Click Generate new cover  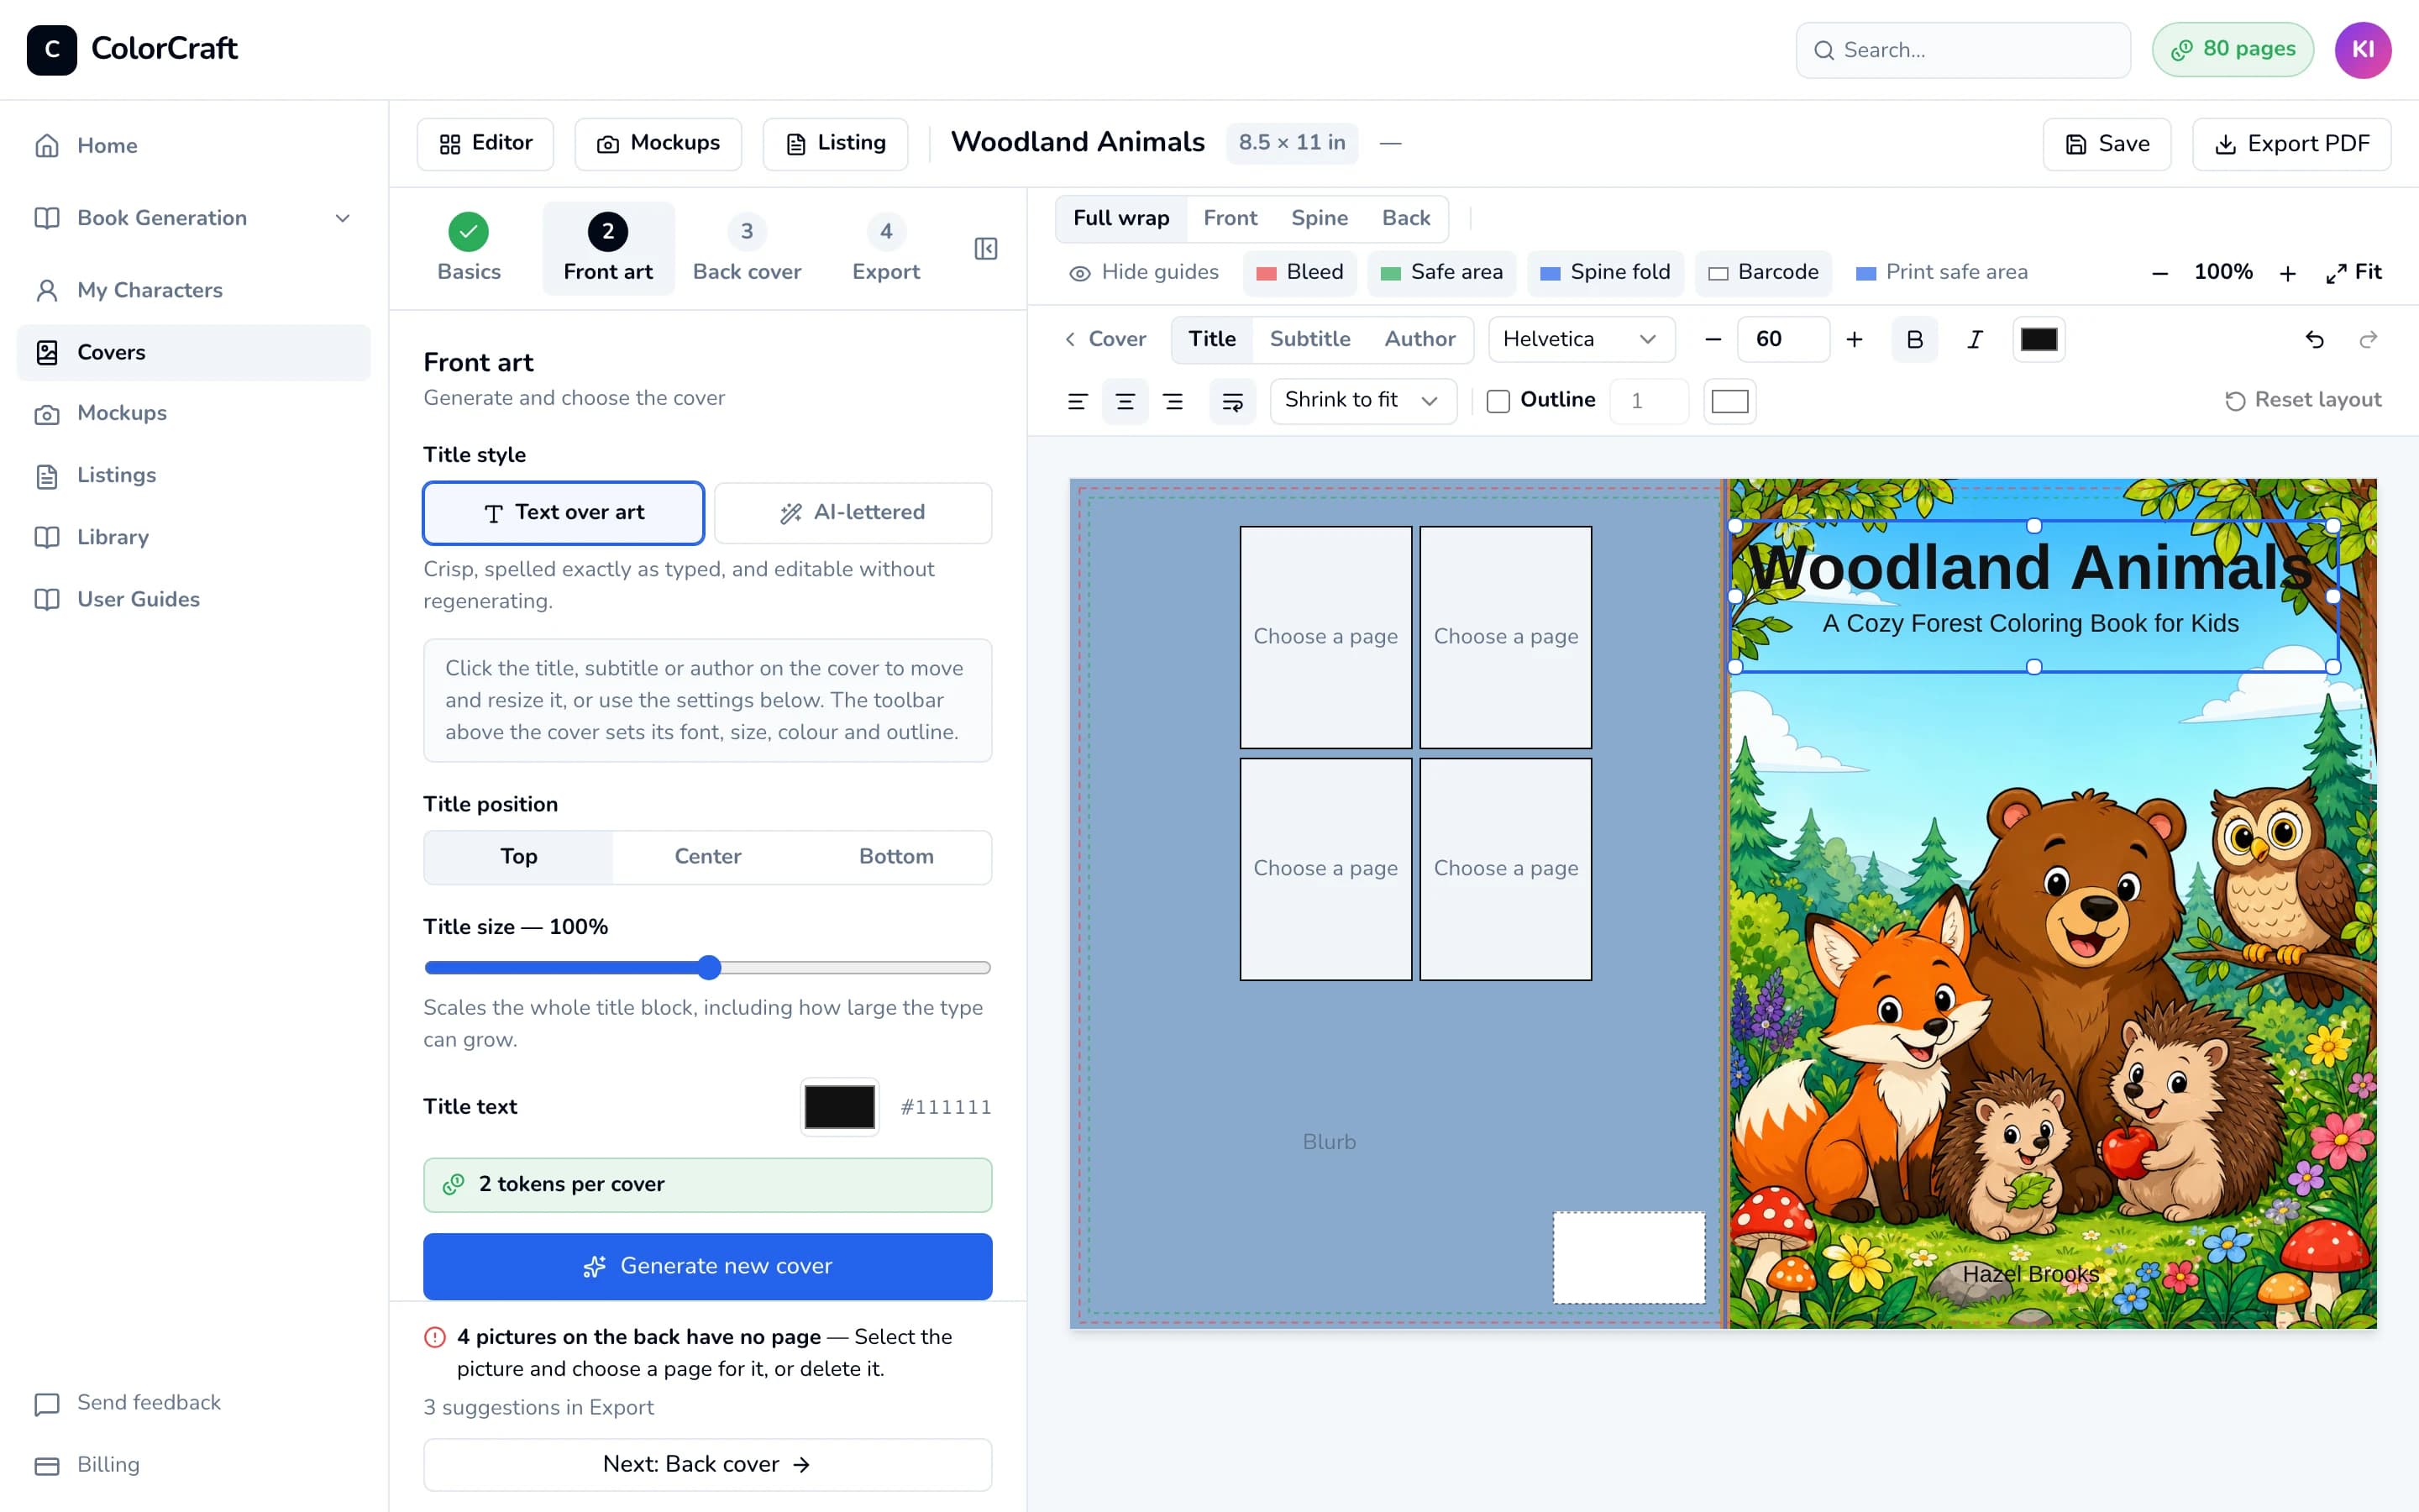(x=708, y=1267)
